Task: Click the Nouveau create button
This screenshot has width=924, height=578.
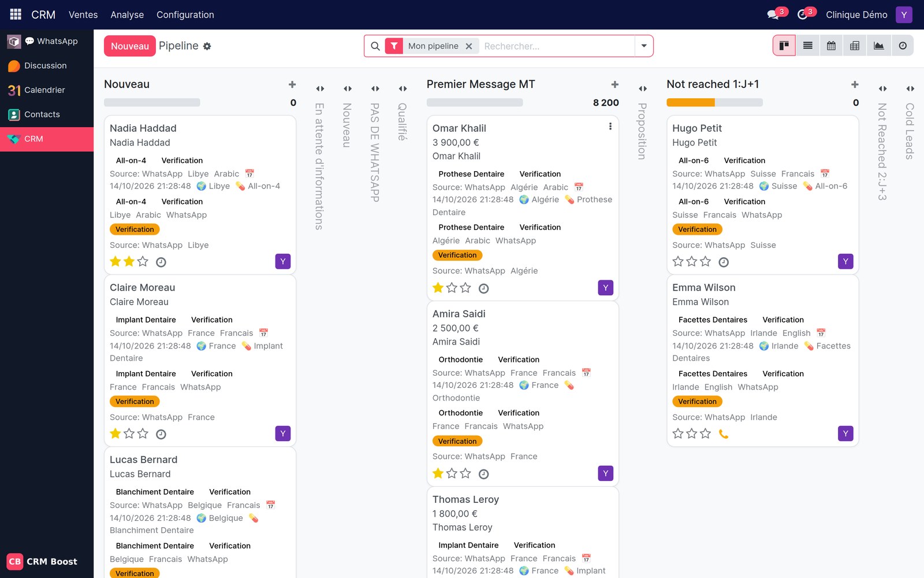Action: click(x=130, y=46)
